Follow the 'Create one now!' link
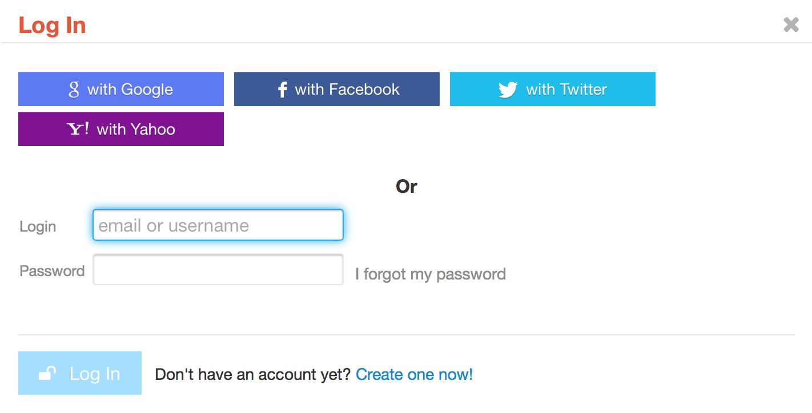The height and width of the screenshot is (413, 812). point(415,374)
